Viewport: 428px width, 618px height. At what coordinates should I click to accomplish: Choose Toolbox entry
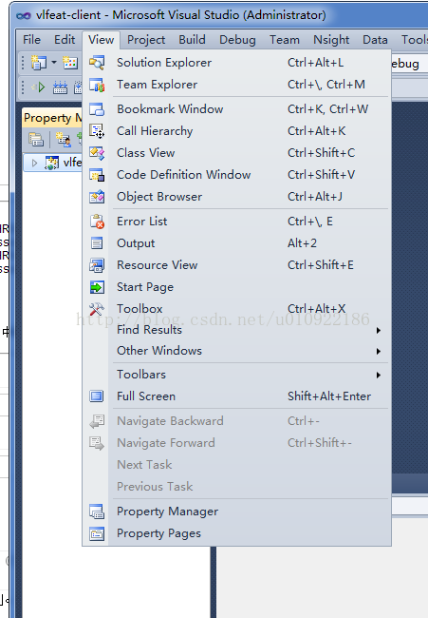[x=237, y=309]
